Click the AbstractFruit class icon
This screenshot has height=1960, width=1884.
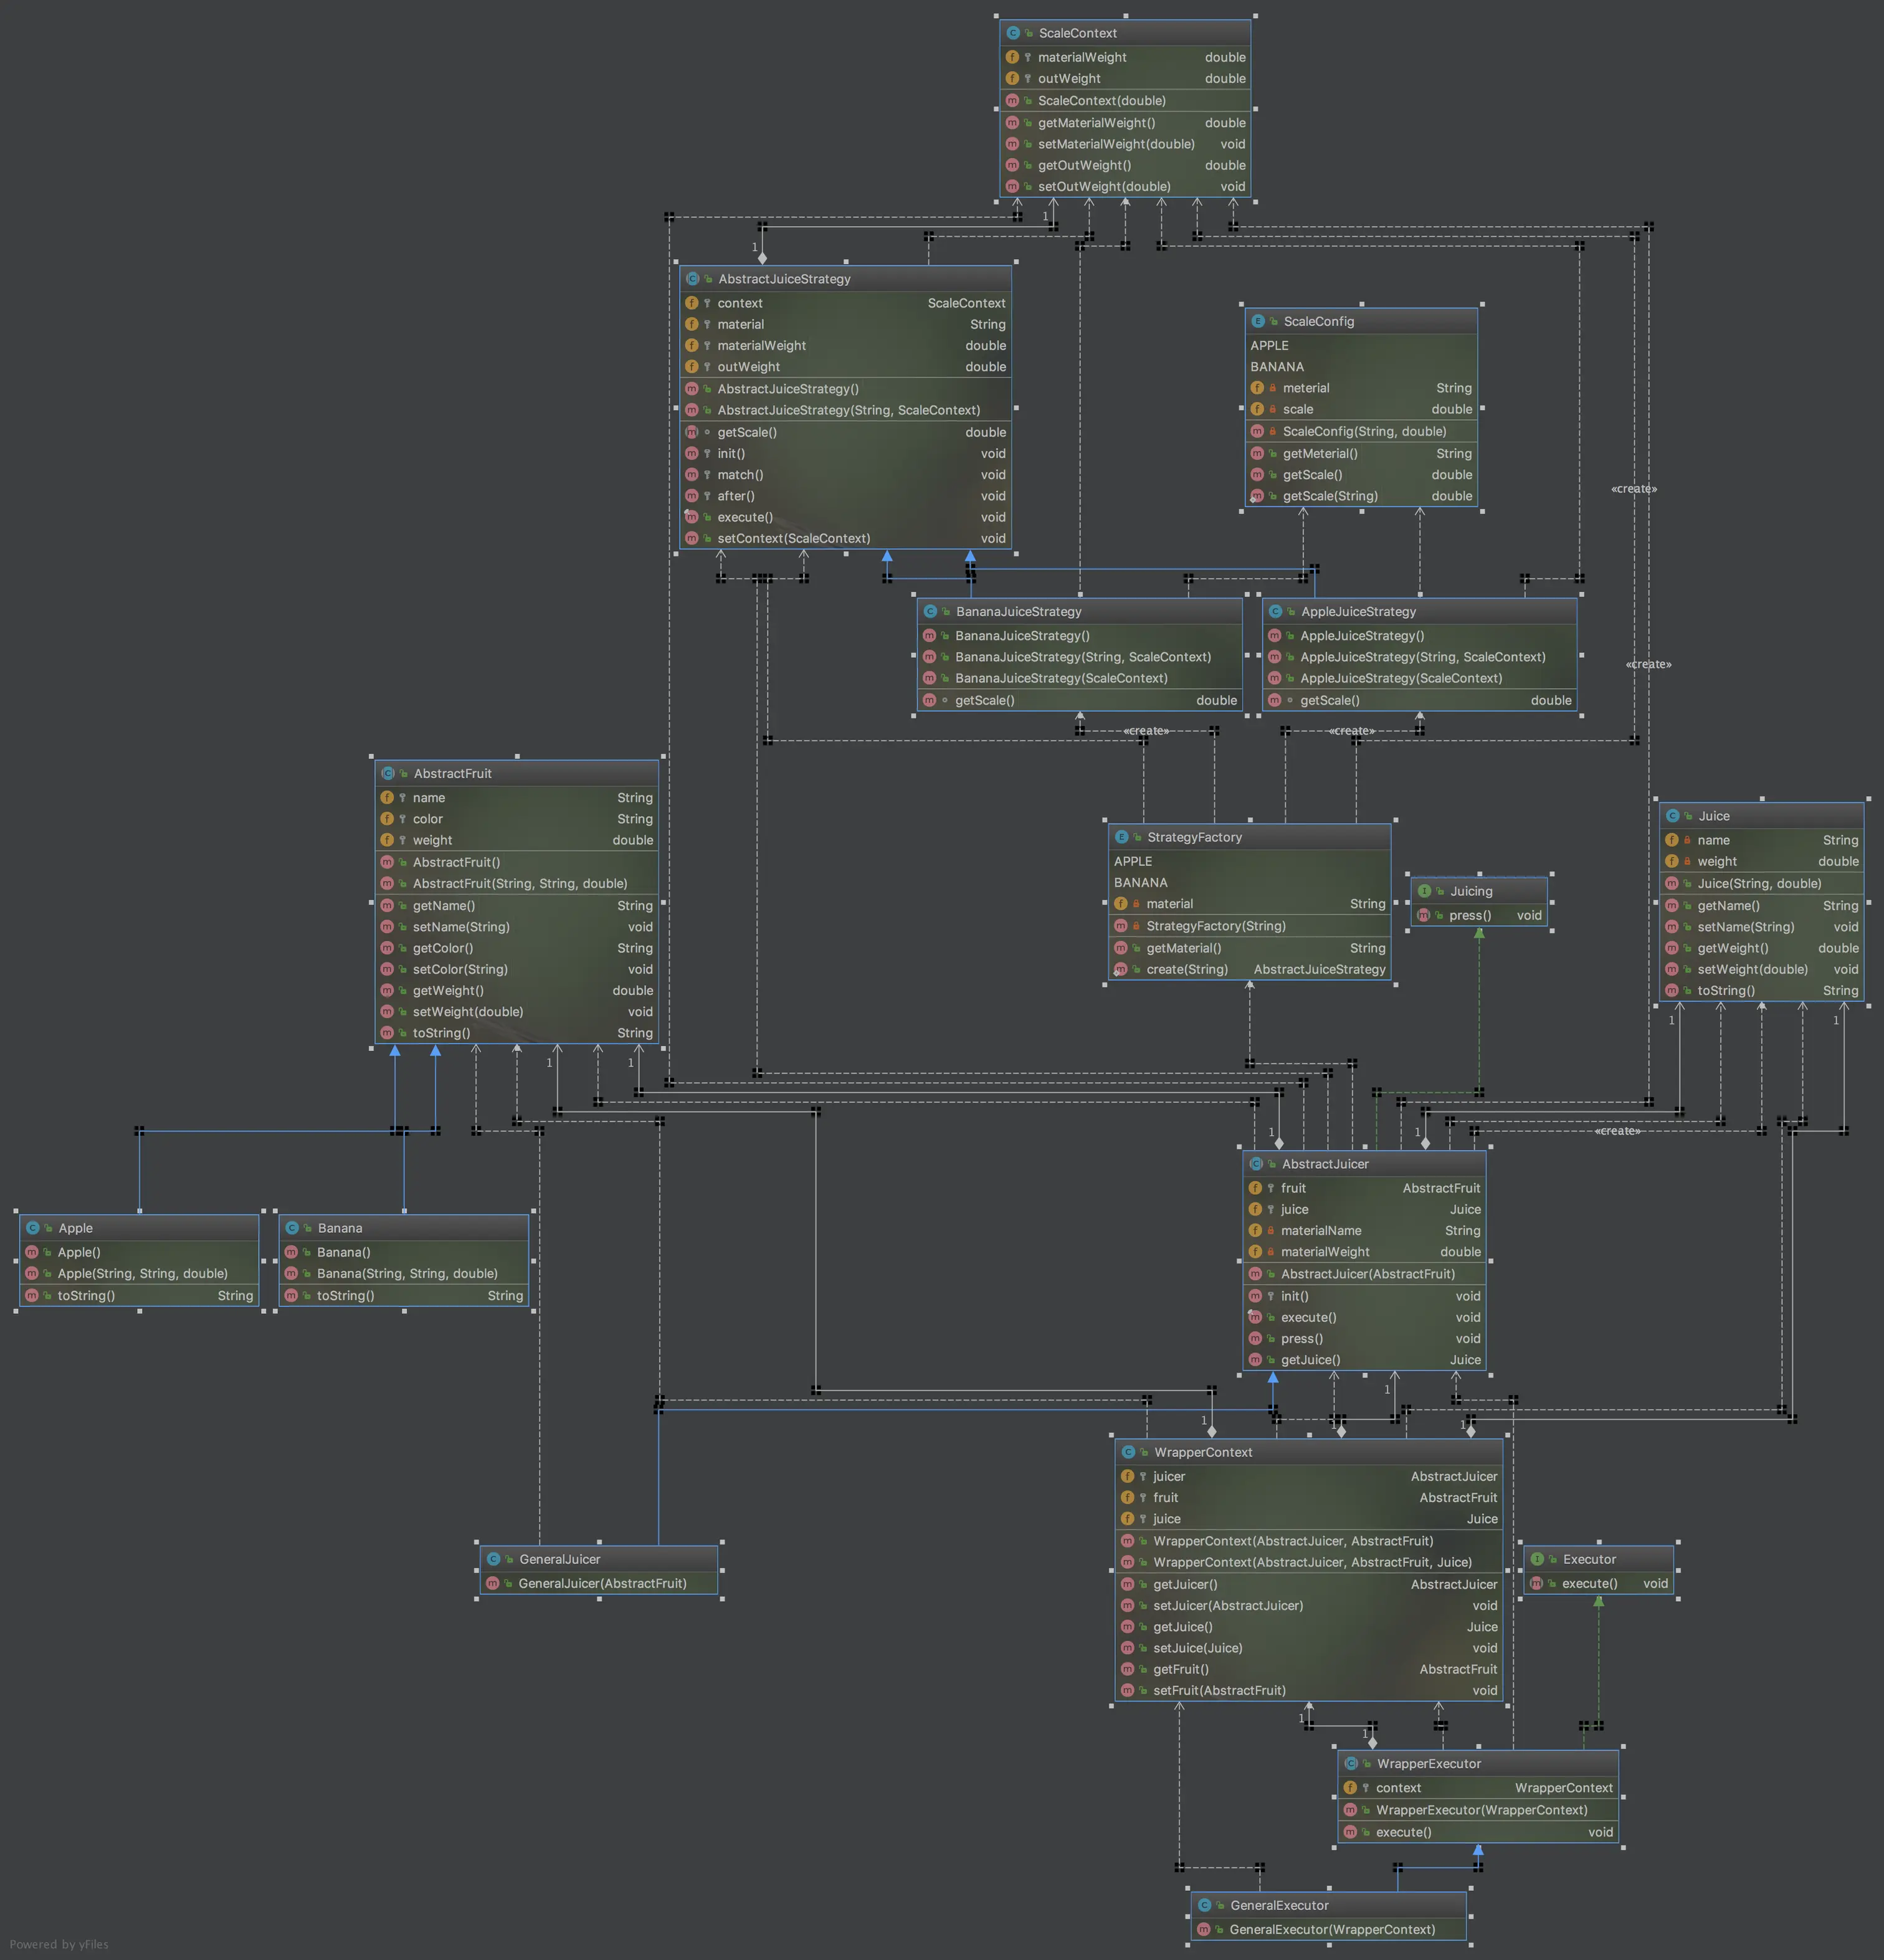(x=388, y=773)
